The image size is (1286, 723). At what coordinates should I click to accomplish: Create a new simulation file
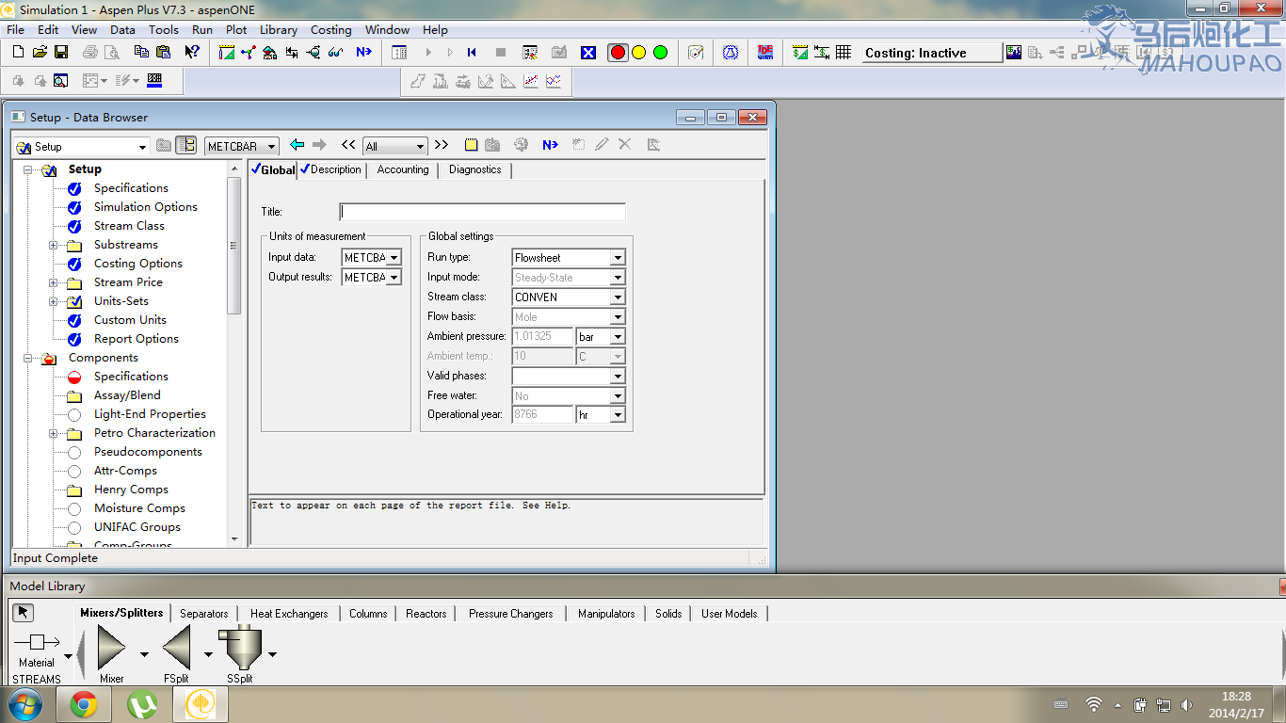pos(18,53)
